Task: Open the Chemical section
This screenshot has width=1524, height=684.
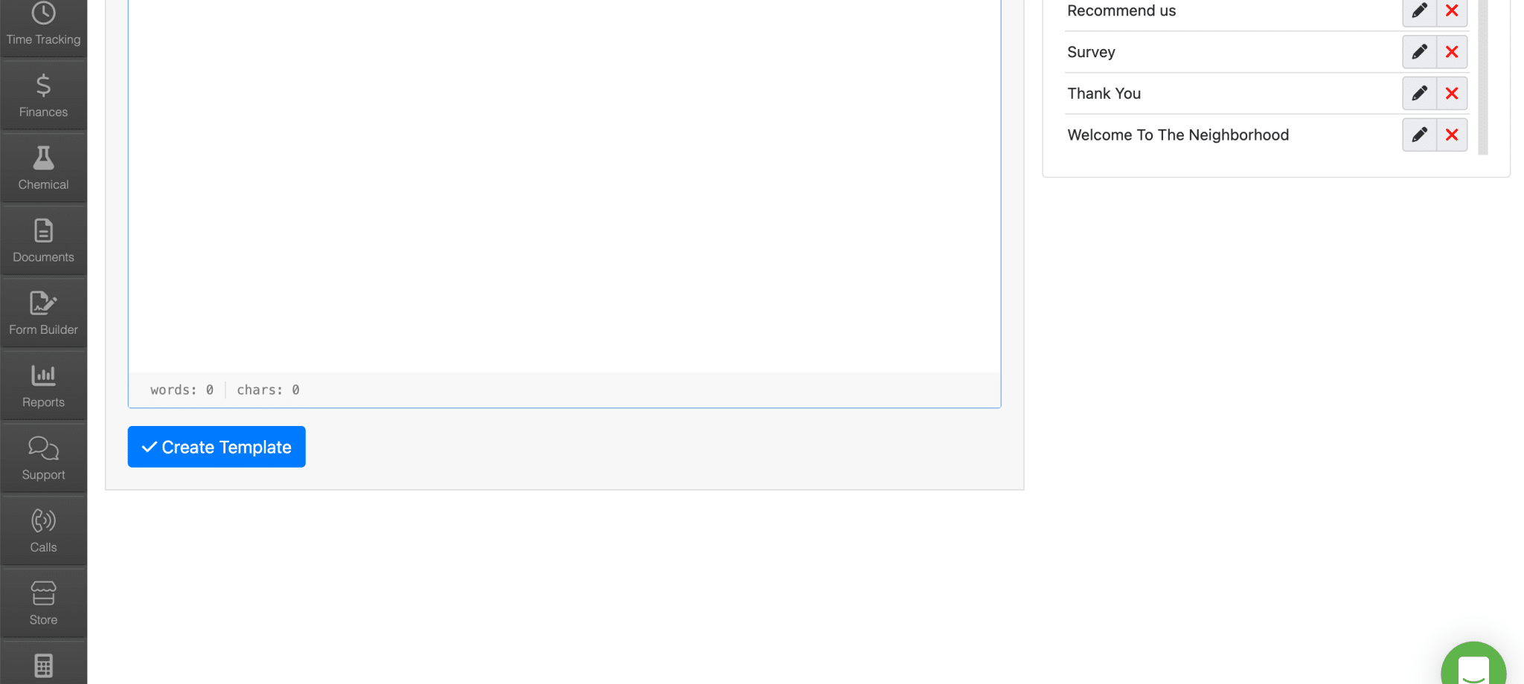Action: pyautogui.click(x=42, y=167)
